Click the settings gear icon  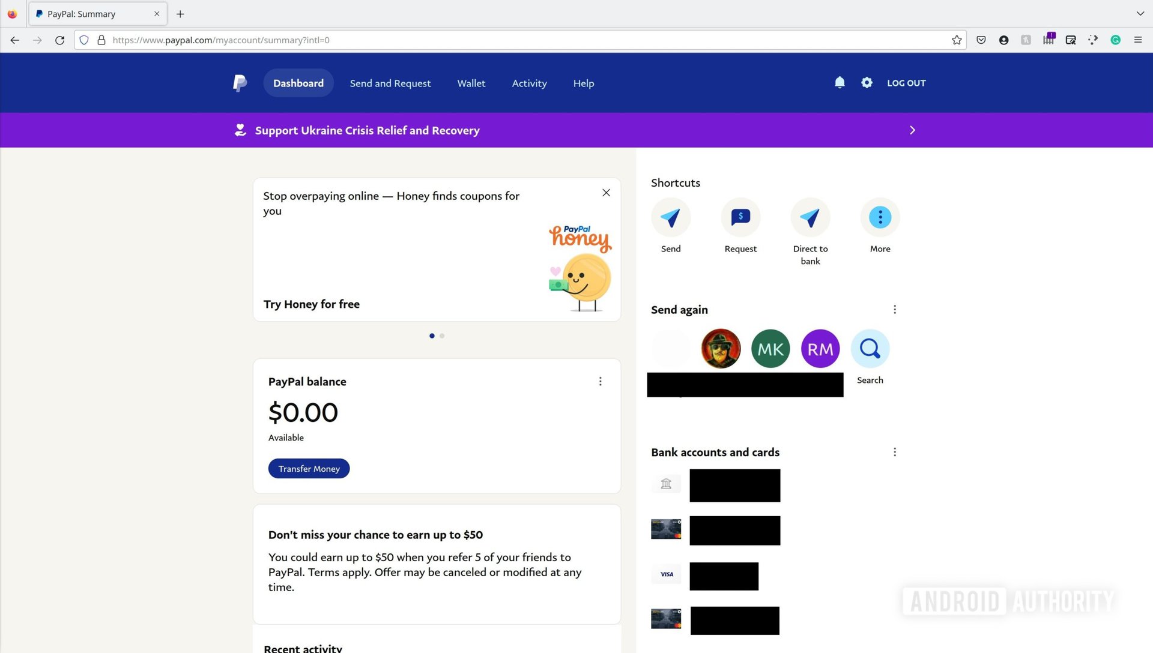tap(867, 82)
